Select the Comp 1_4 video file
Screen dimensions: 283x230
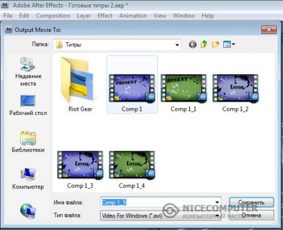(x=131, y=170)
